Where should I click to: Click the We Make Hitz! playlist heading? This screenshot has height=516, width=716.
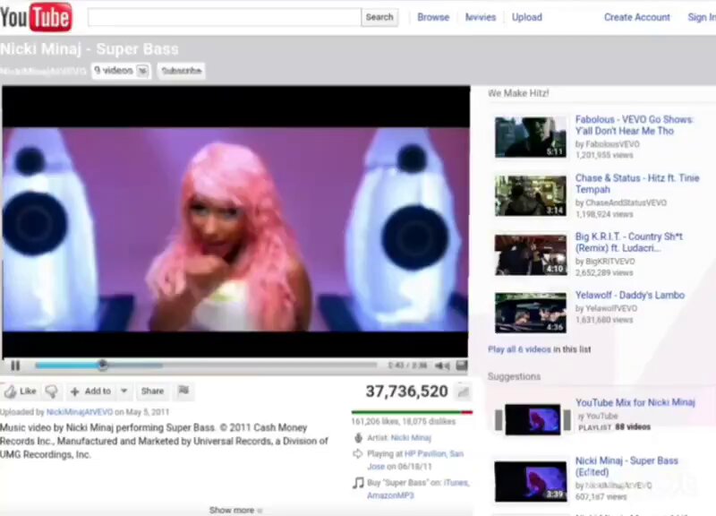[x=518, y=93]
